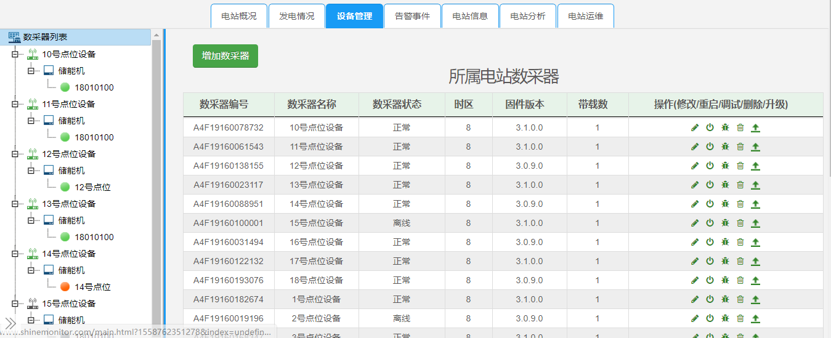Switch to the 发电情况 tab
The height and width of the screenshot is (338, 831).
pyautogui.click(x=297, y=16)
